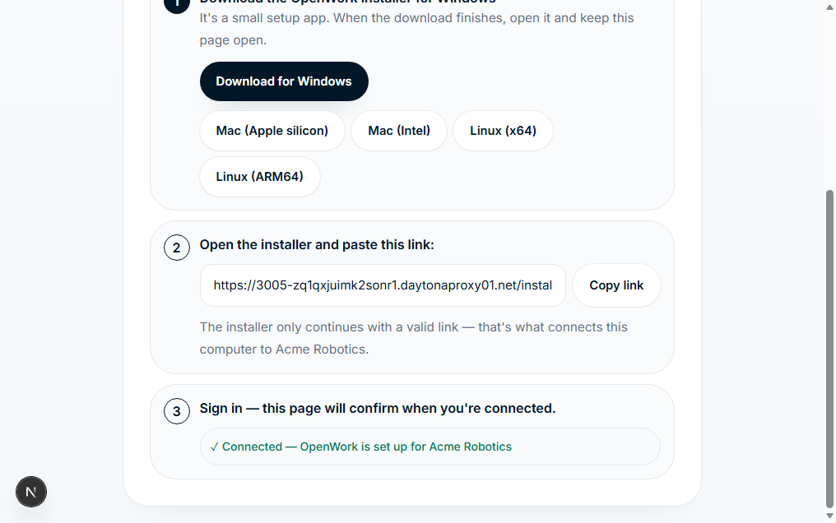
Task: Click the 'Open the installer and paste' heading
Action: [x=317, y=245]
